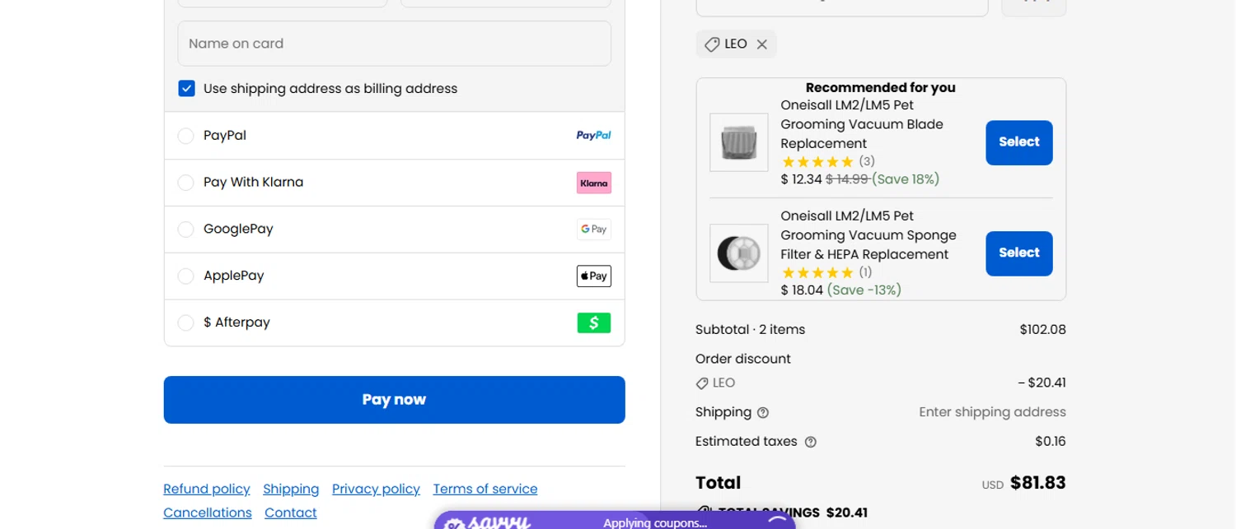Click the Sponge Filter star rating
Viewport: 1236px width, 529px height.
point(817,273)
